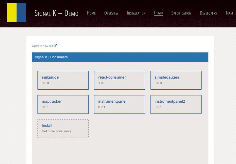Open the maptracker consumer card

click(63, 104)
